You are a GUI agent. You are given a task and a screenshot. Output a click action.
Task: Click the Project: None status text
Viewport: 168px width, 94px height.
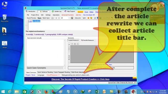point(30,75)
